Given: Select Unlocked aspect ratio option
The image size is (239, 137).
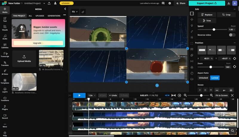Looking at the screenshot, I should tap(203, 78).
